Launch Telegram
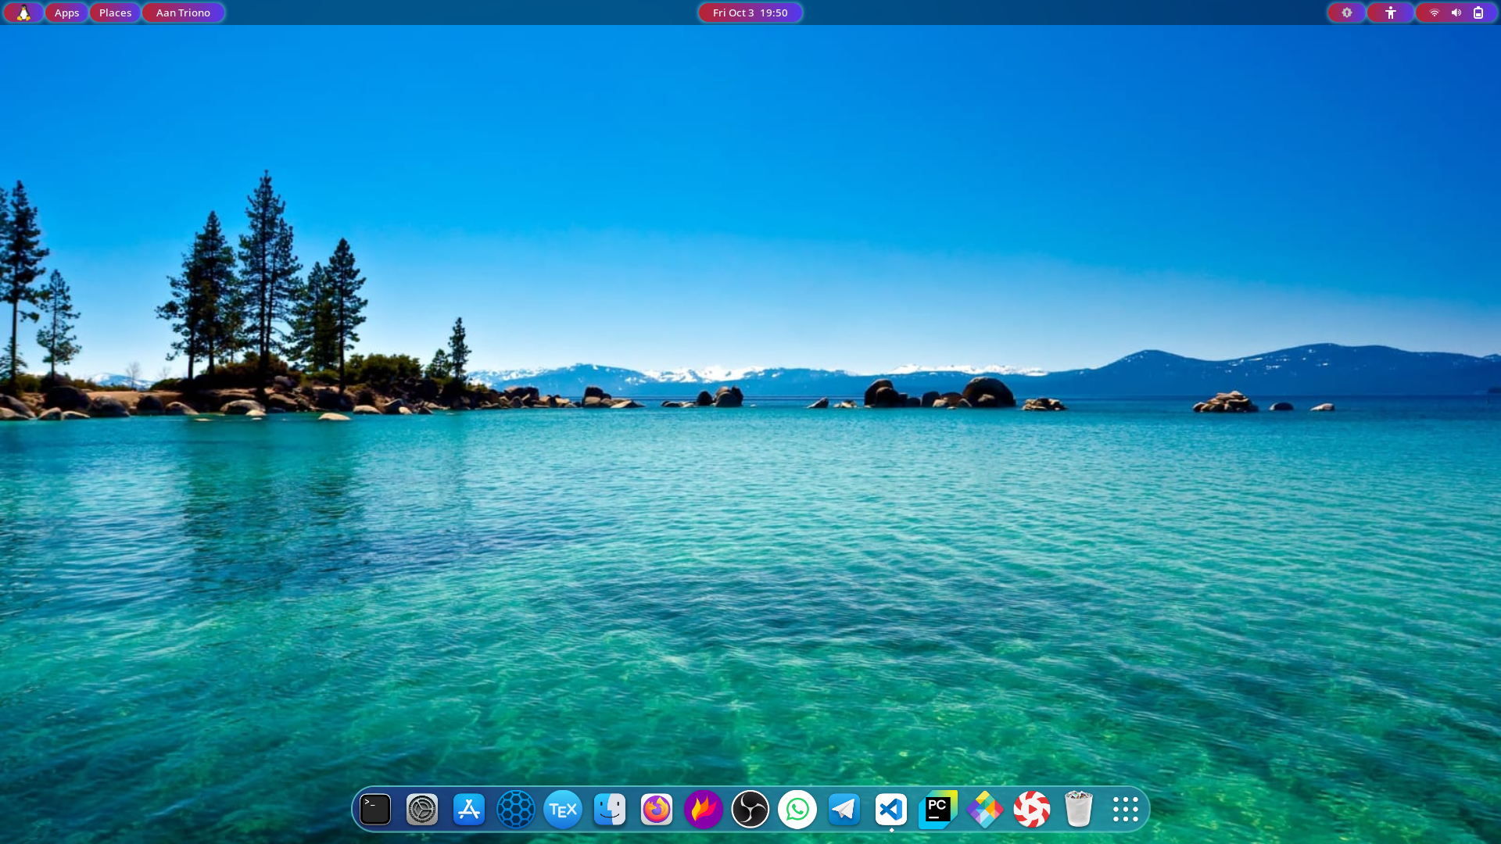 pyautogui.click(x=844, y=809)
